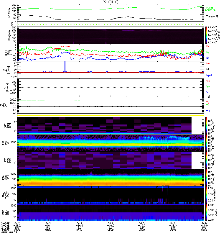
Task: Click the SST electron Eflux color bar
Action: click(x=206, y=160)
